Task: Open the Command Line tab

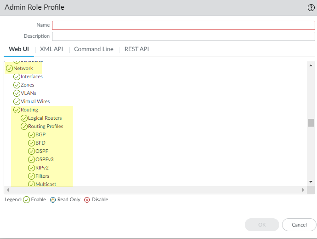Action: pos(93,49)
